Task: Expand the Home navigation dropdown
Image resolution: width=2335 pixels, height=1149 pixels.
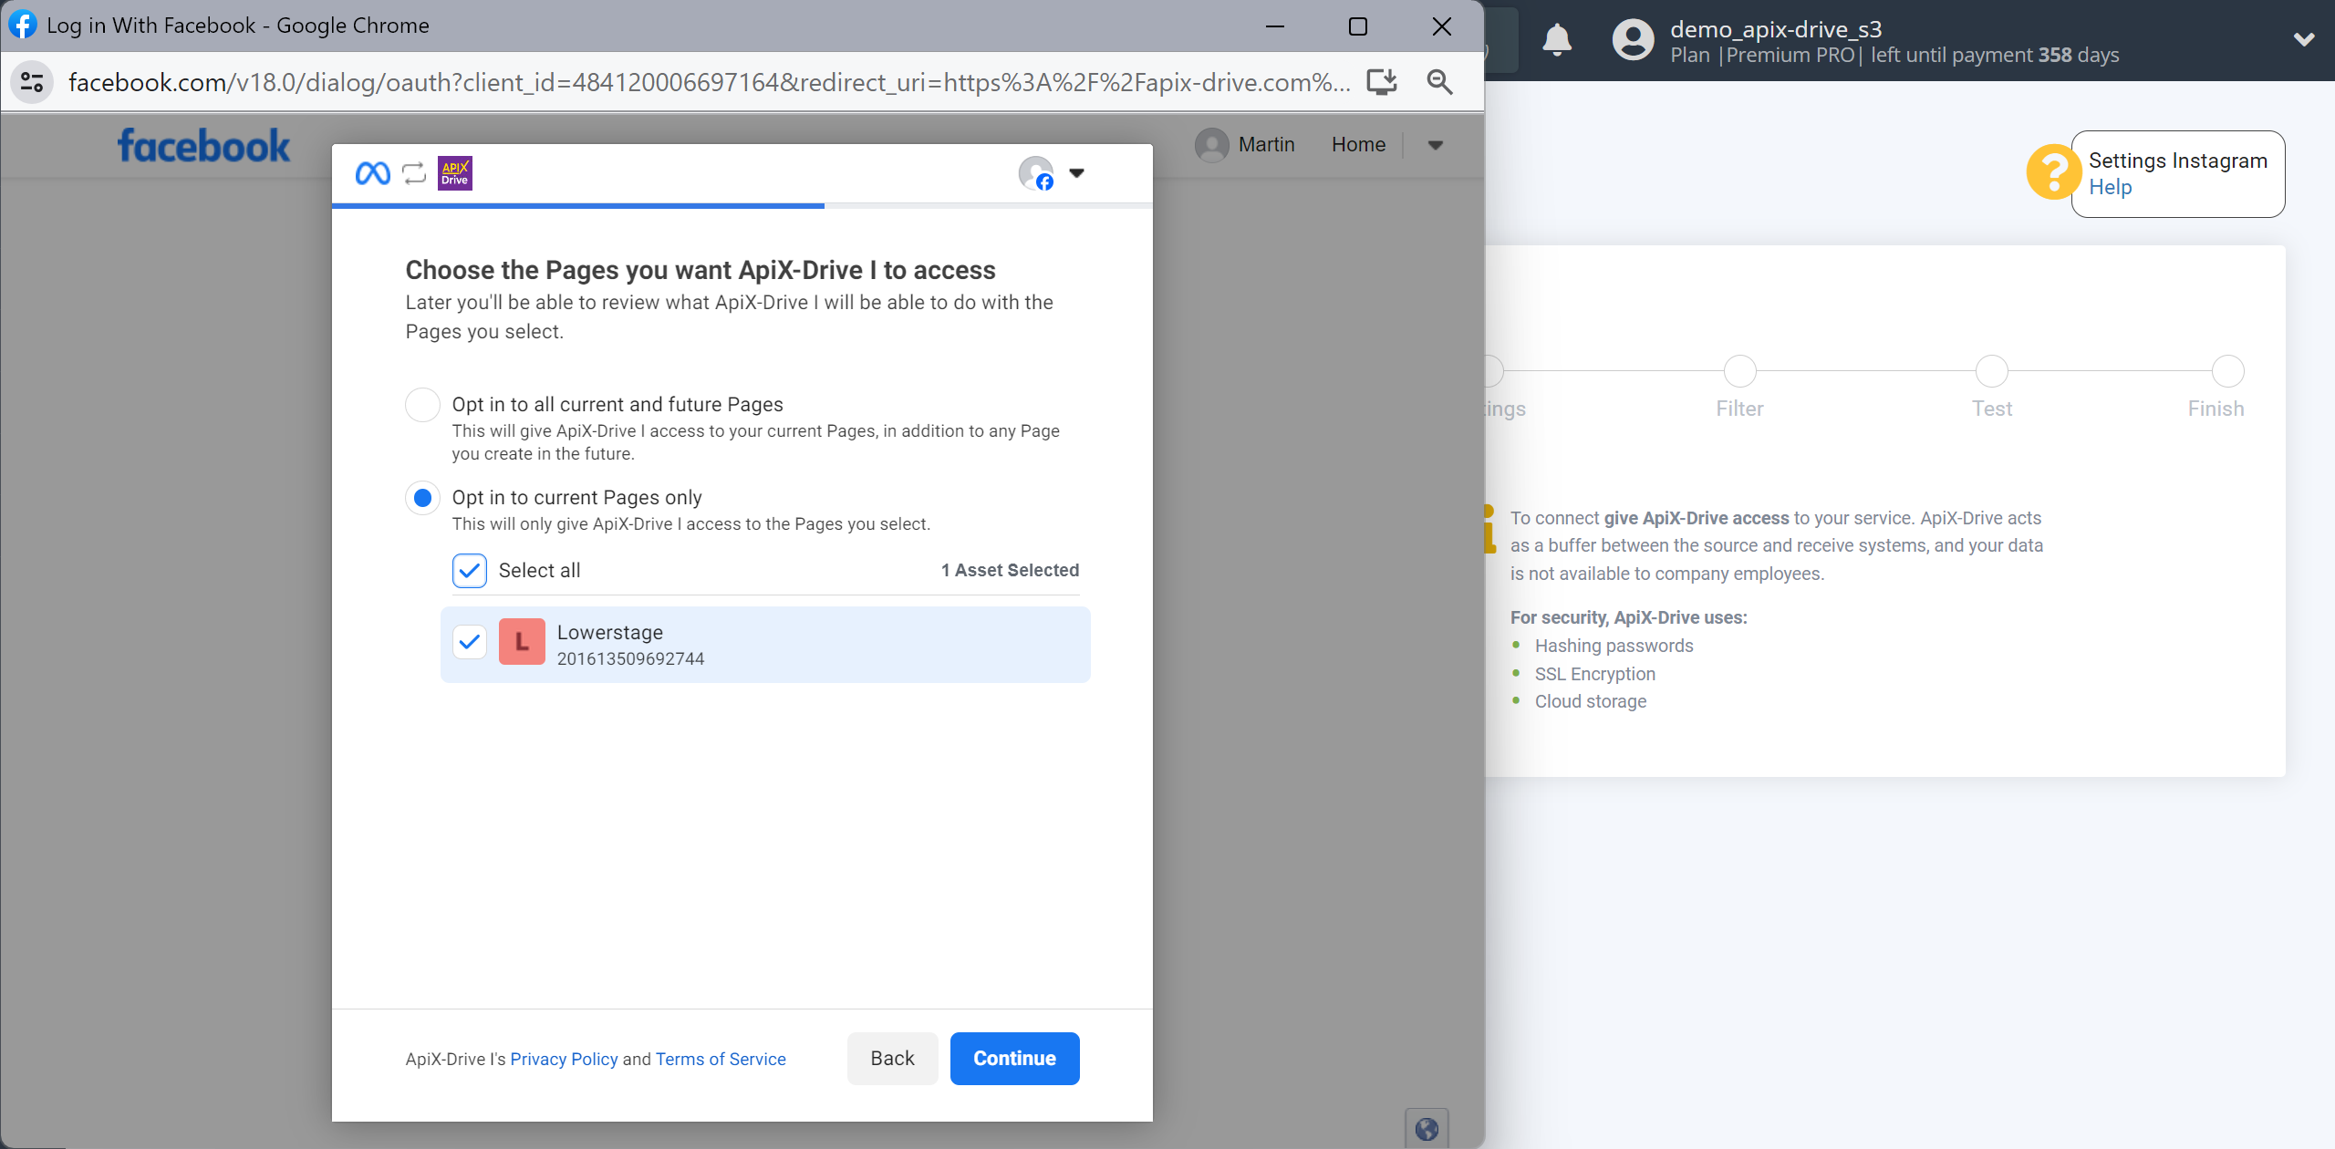Action: [x=1433, y=144]
